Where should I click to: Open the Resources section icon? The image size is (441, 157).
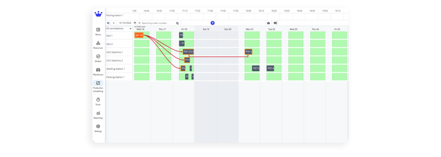[98, 43]
